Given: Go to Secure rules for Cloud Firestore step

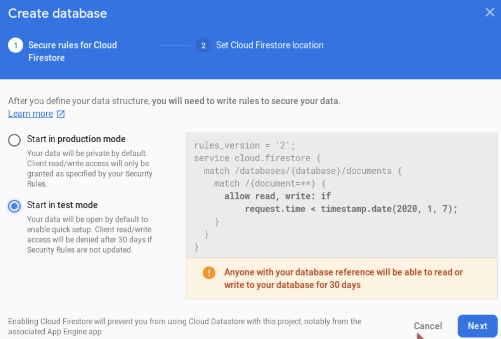Looking at the screenshot, I should coord(73,51).
